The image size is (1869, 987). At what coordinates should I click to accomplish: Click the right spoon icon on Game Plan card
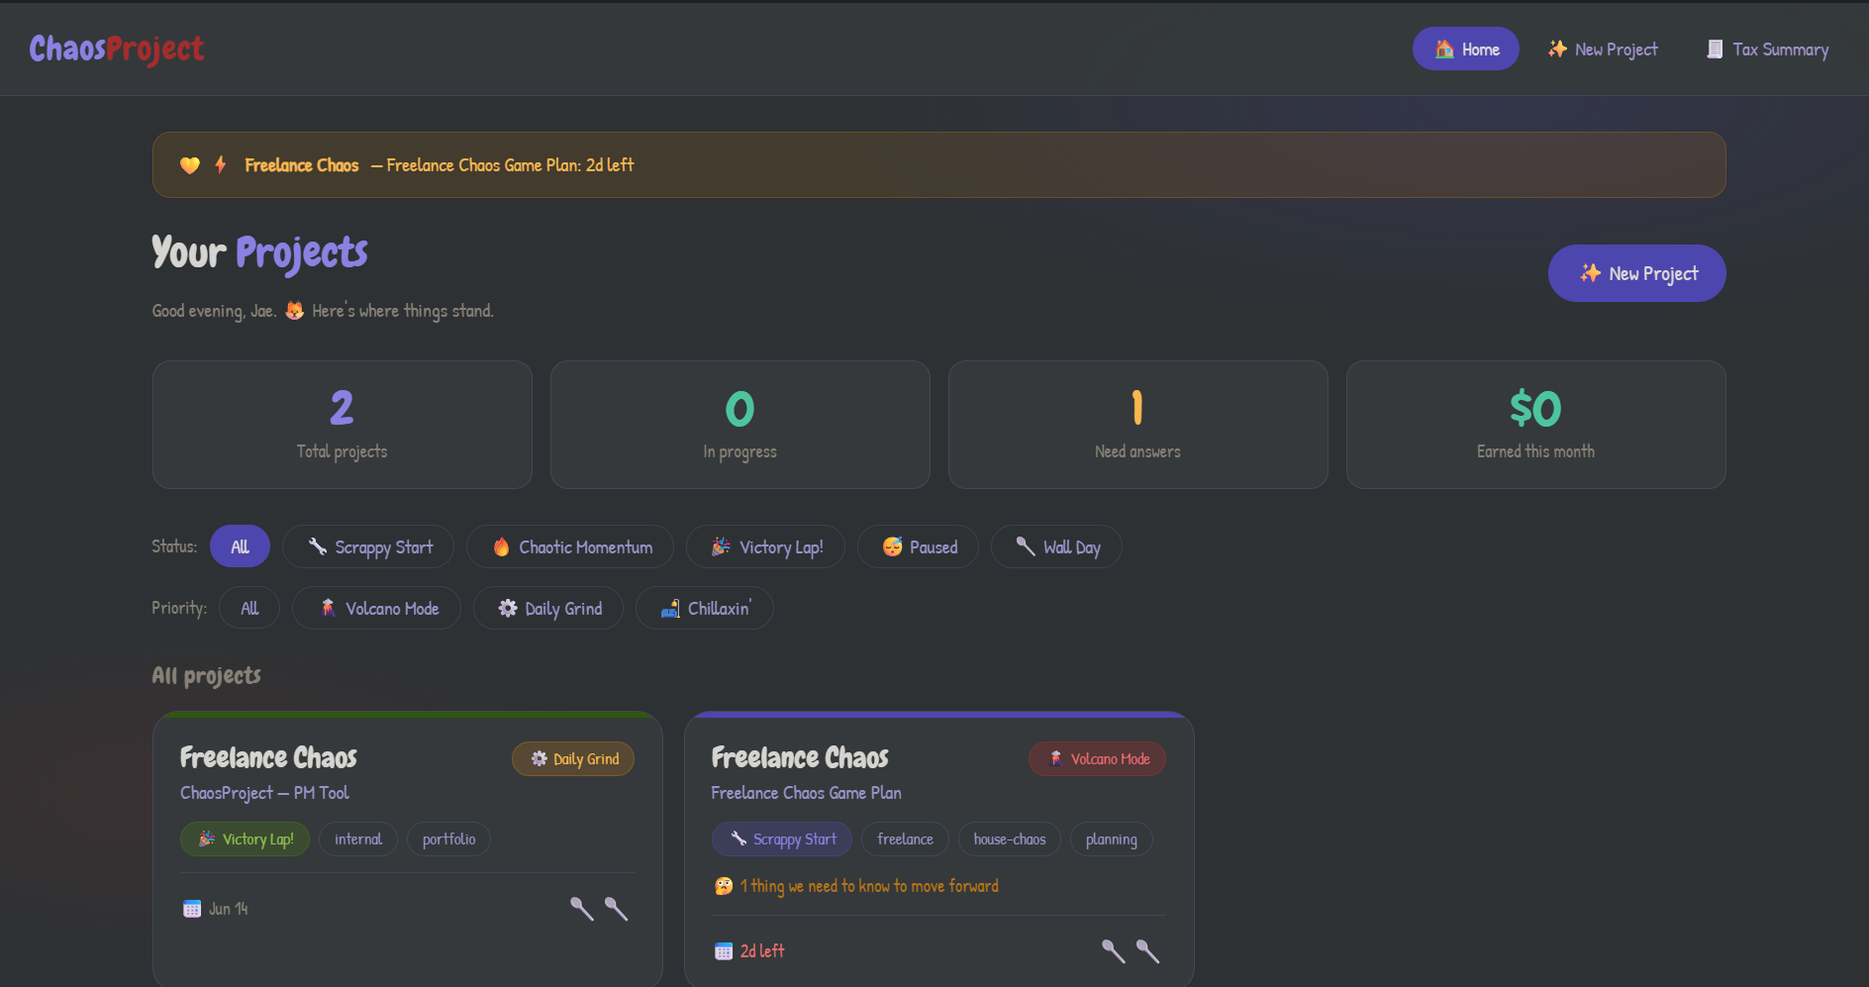click(1147, 951)
